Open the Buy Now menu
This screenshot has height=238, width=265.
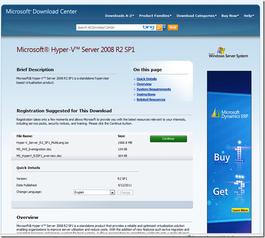coord(230,16)
